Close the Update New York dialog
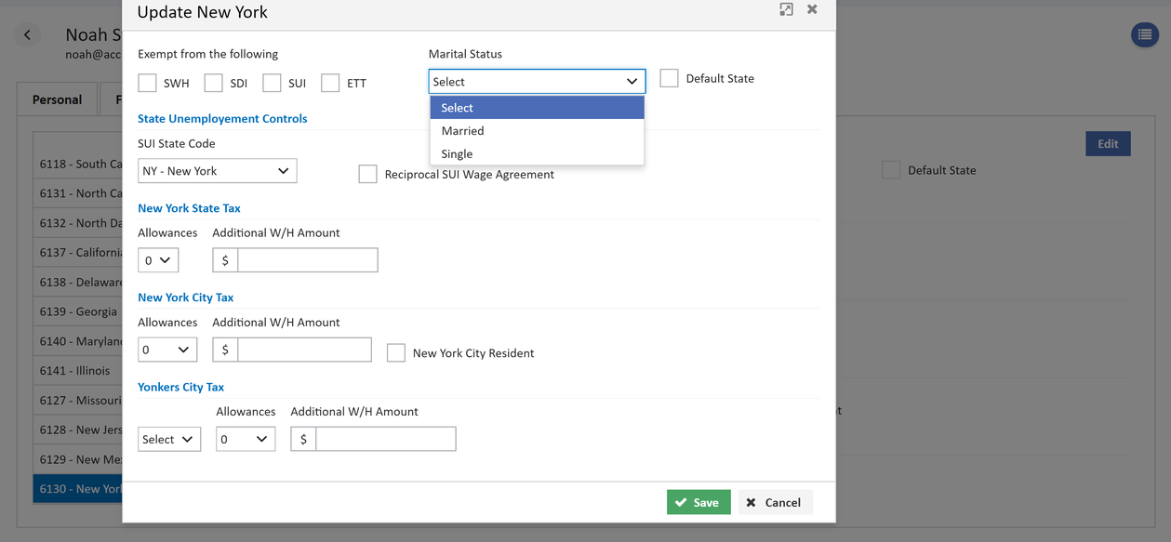The image size is (1171, 542). (x=812, y=9)
